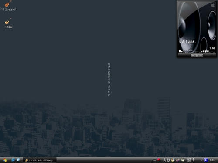
Task: Click the blue play tray icon
Action: 206,160
